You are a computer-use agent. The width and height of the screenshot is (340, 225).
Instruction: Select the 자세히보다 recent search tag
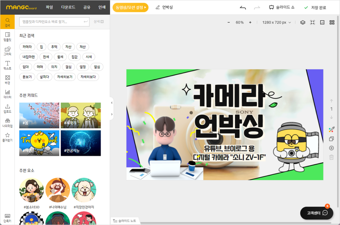88,77
